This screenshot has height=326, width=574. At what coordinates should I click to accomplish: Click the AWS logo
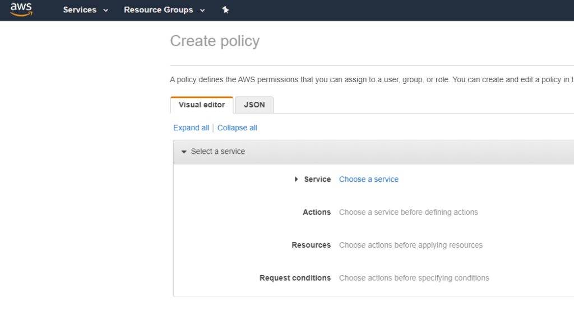[21, 10]
